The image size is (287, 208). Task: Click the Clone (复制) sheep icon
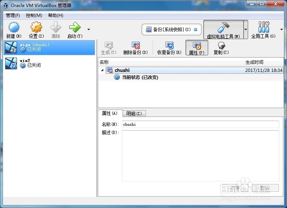(x=221, y=45)
